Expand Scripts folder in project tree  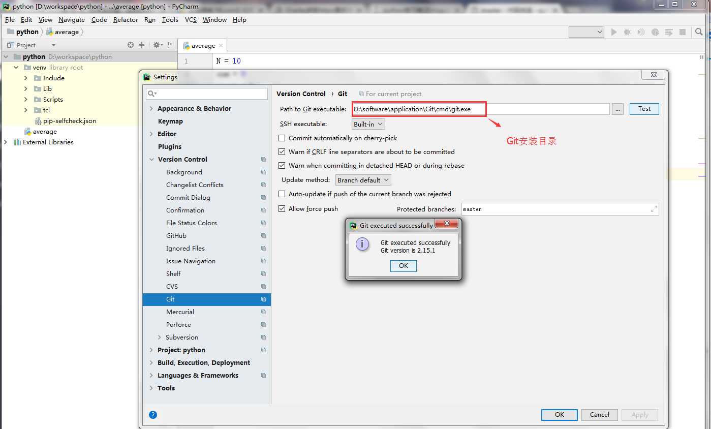click(26, 100)
